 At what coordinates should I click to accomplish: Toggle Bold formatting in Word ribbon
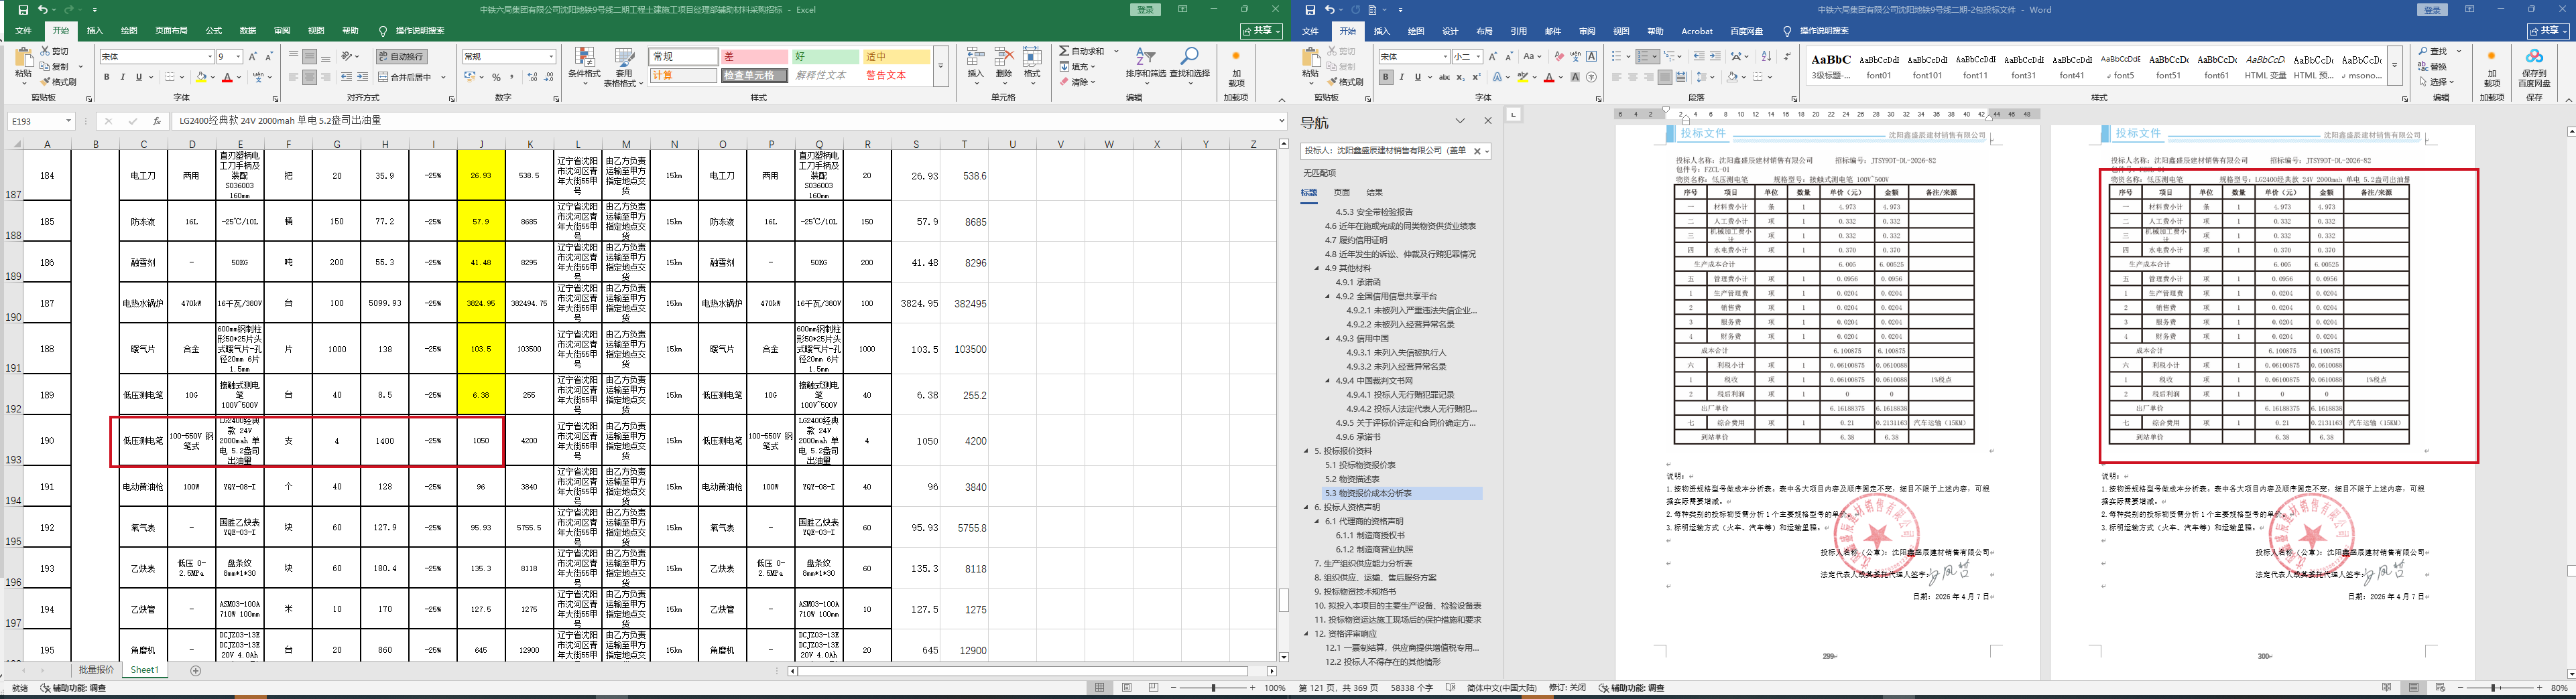(x=1385, y=77)
